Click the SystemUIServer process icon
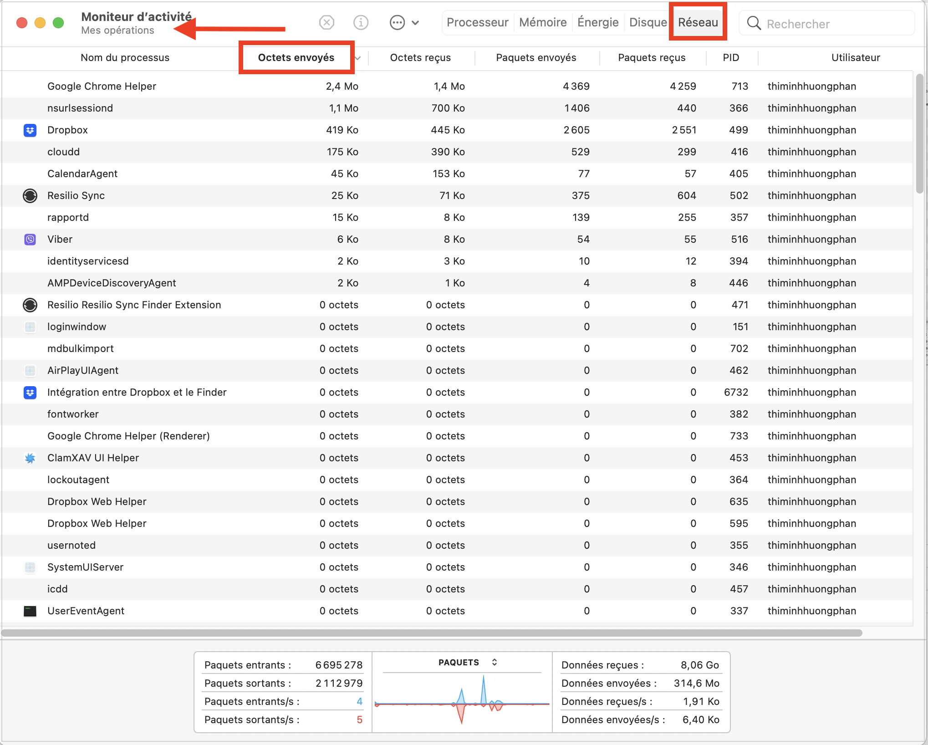 point(30,567)
